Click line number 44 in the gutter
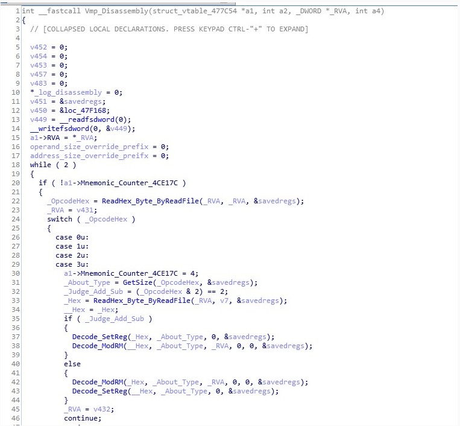 click(16, 401)
